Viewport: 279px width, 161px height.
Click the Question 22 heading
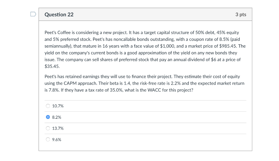[x=59, y=15]
